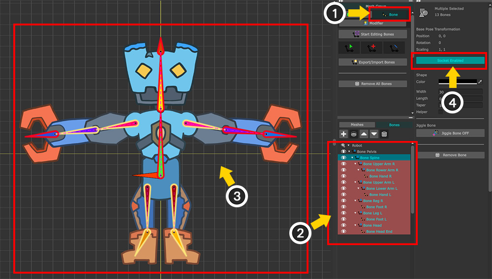Collapse the Bone Upper Arm R node
This screenshot has height=279, width=492.
tap(355, 164)
